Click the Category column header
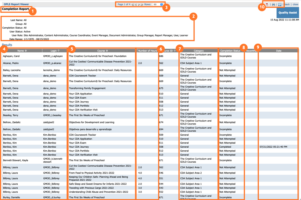The height and width of the screenshot is (200, 301). click(x=199, y=51)
